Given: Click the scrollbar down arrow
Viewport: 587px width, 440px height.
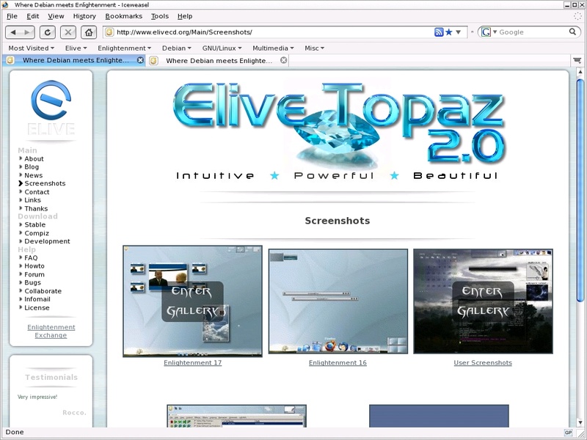Looking at the screenshot, I should point(580,423).
